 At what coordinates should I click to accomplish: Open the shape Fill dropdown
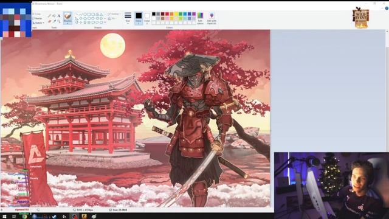pyautogui.click(x=112, y=19)
